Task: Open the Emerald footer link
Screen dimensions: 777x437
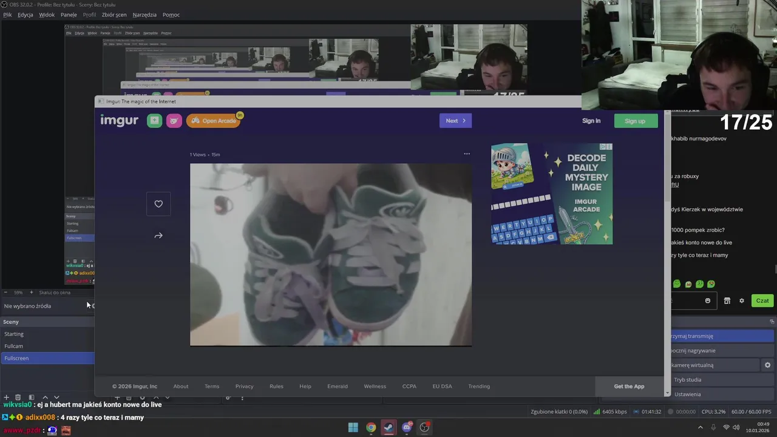Action: click(x=338, y=386)
